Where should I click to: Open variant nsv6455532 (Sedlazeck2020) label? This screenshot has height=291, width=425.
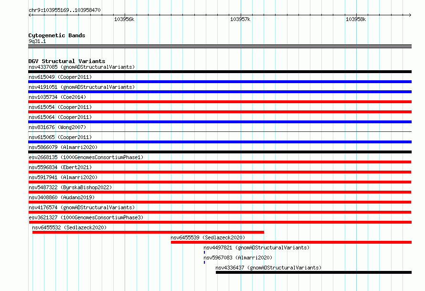[69, 227]
